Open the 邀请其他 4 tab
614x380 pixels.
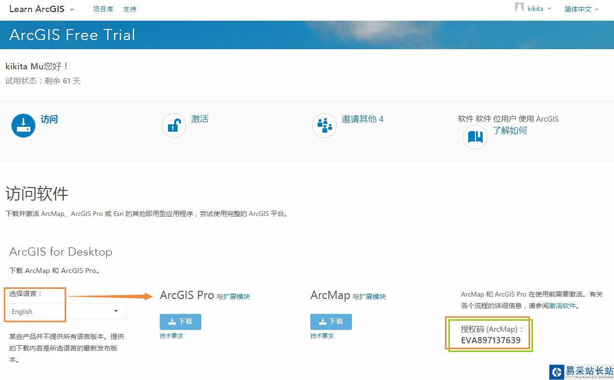(363, 119)
